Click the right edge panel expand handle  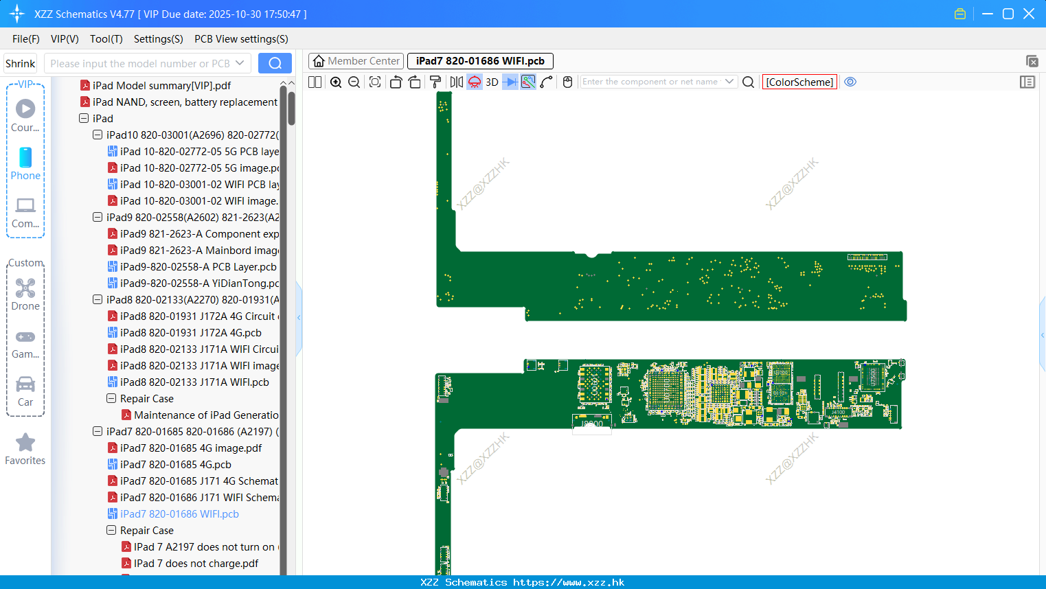tap(1043, 335)
